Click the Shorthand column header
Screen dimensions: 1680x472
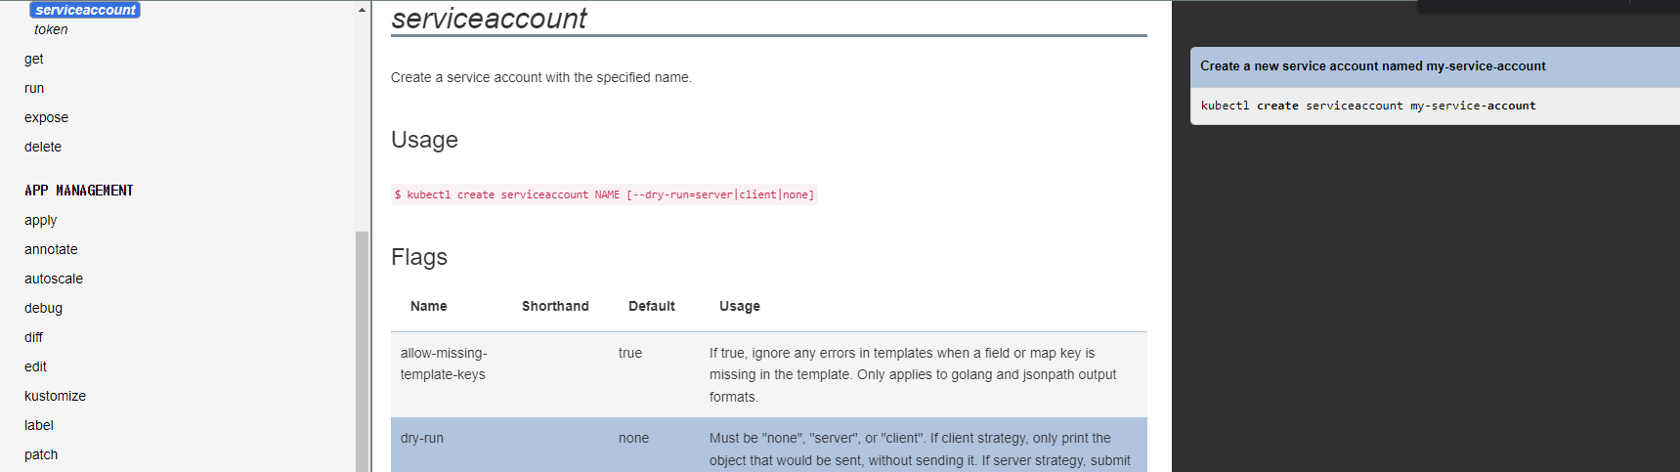[555, 306]
